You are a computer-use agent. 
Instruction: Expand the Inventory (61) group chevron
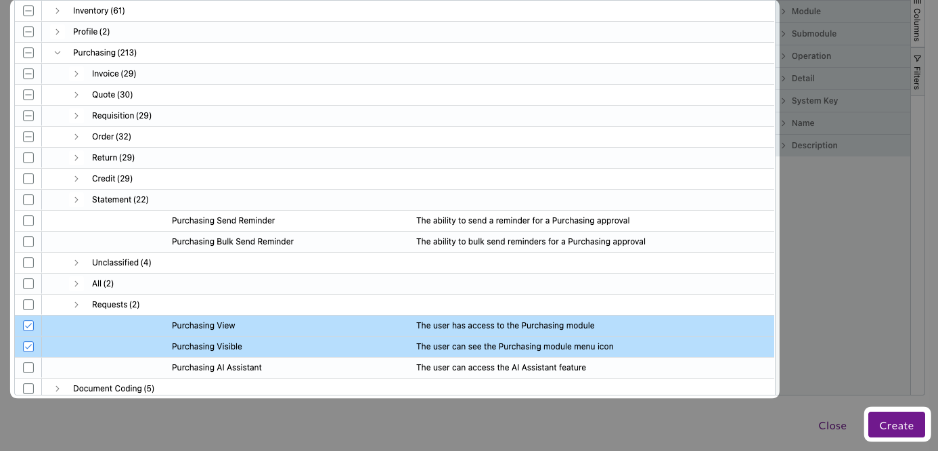(x=58, y=11)
